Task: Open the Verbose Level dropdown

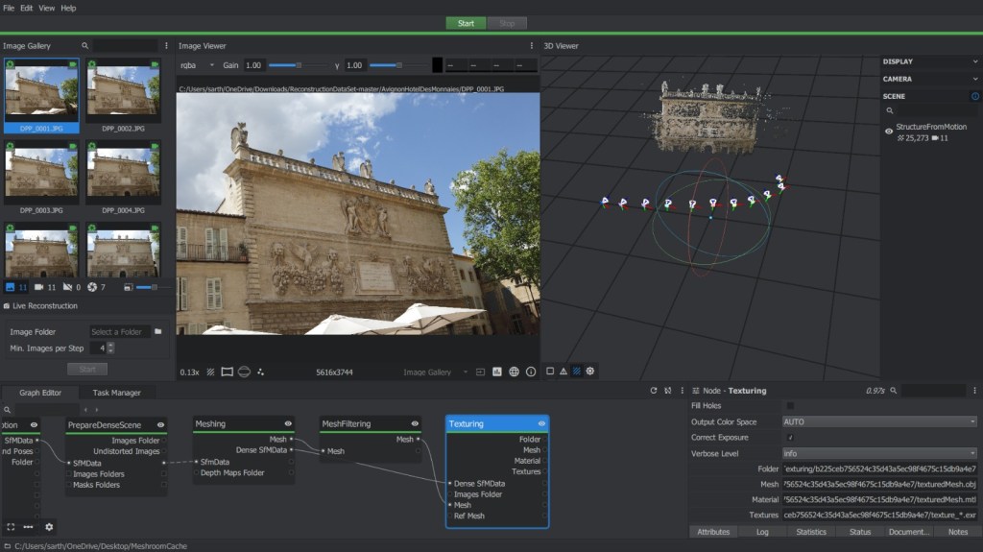Action: point(879,453)
